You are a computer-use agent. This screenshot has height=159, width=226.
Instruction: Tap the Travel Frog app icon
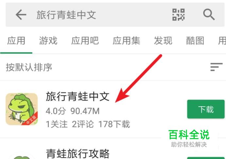click(22, 109)
